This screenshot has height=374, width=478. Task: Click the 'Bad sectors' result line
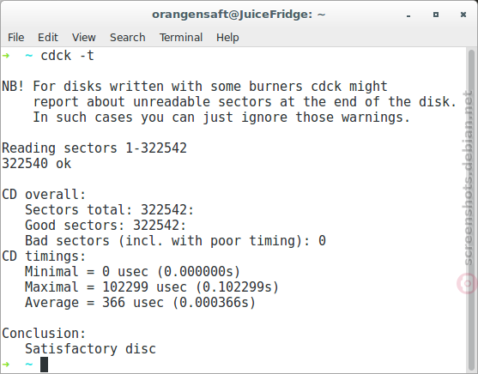[175, 241]
